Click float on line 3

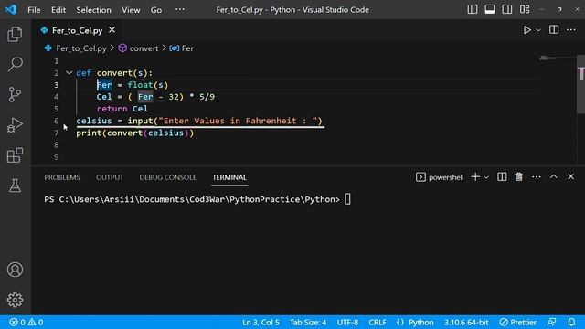[140, 85]
